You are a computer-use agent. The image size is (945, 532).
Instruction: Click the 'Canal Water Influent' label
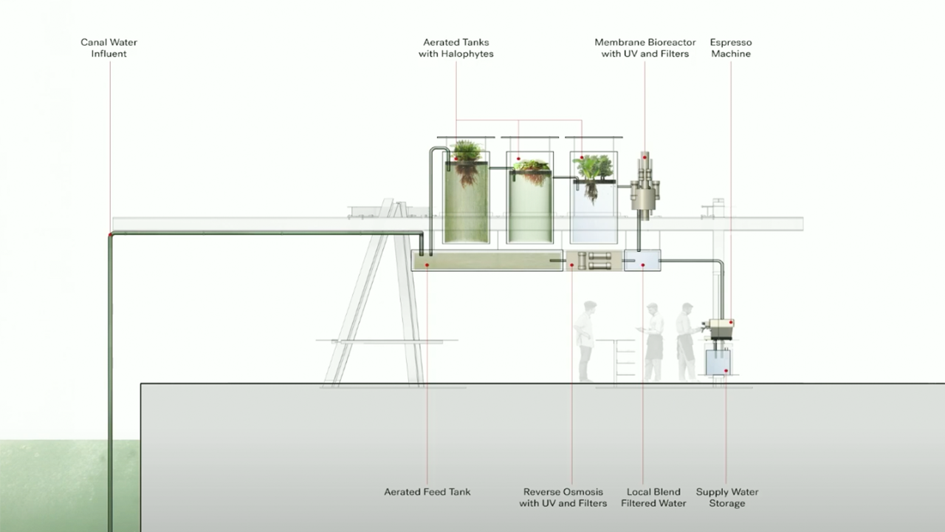click(x=109, y=48)
